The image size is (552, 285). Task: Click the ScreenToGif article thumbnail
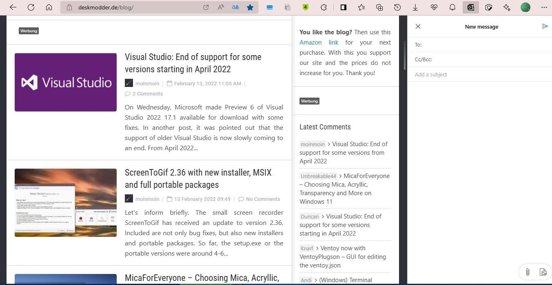pos(66,203)
